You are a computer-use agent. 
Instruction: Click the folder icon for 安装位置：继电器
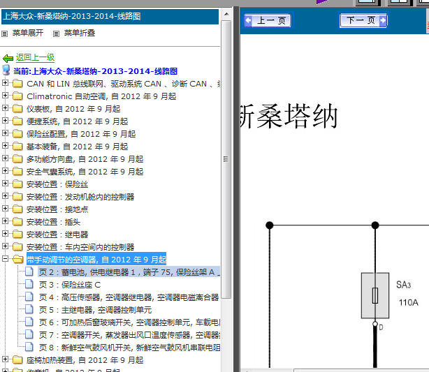pyautogui.click(x=17, y=235)
